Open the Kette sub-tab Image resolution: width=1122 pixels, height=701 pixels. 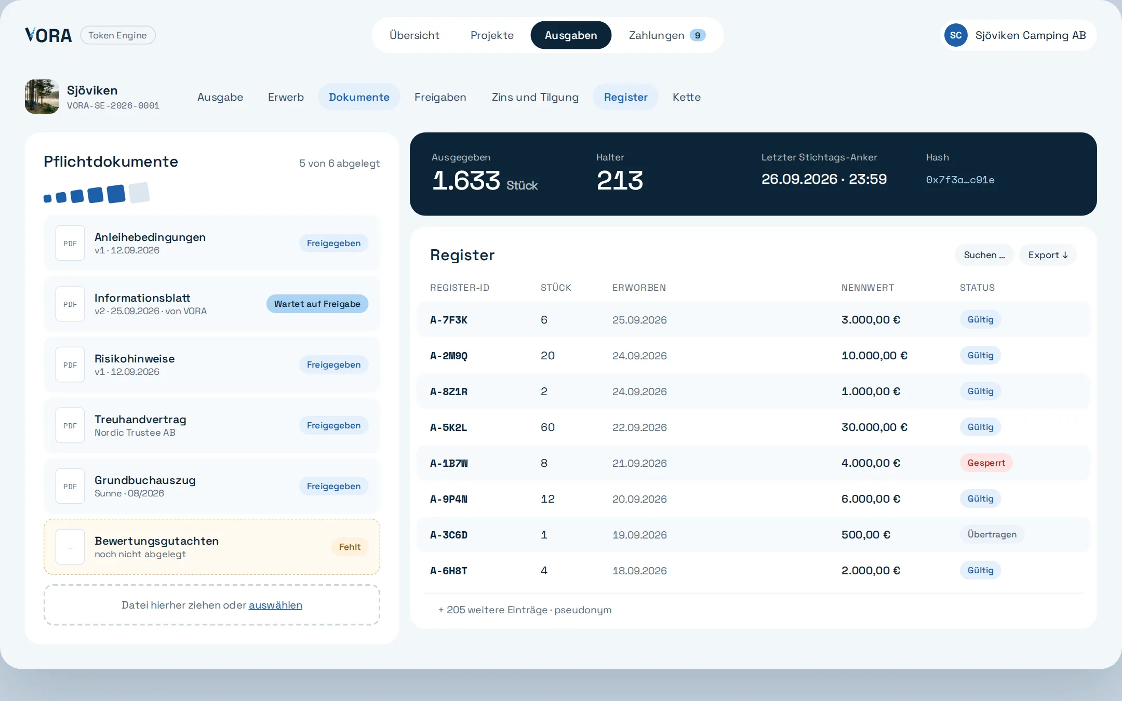[x=687, y=97]
